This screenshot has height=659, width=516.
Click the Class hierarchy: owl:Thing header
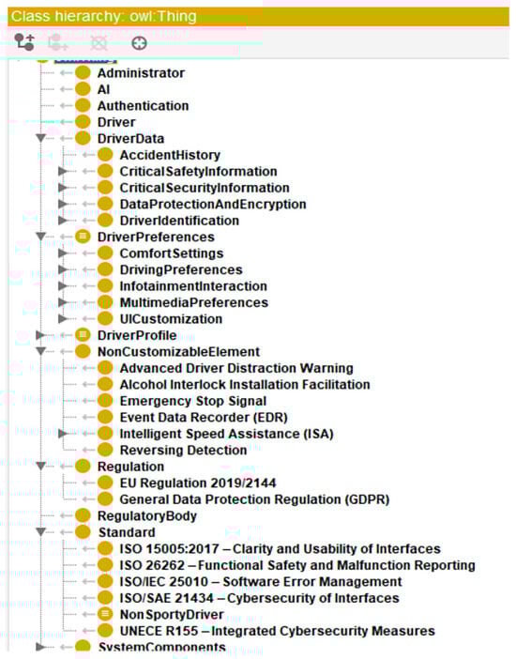click(x=258, y=16)
